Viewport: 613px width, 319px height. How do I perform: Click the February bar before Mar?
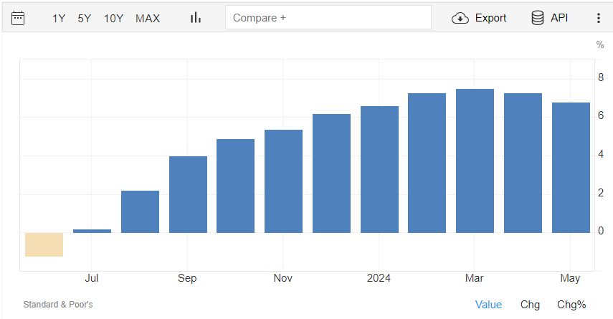tap(427, 163)
